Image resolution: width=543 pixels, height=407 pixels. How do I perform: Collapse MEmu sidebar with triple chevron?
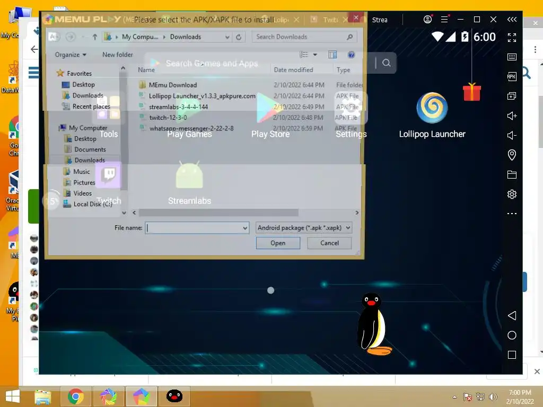click(512, 20)
